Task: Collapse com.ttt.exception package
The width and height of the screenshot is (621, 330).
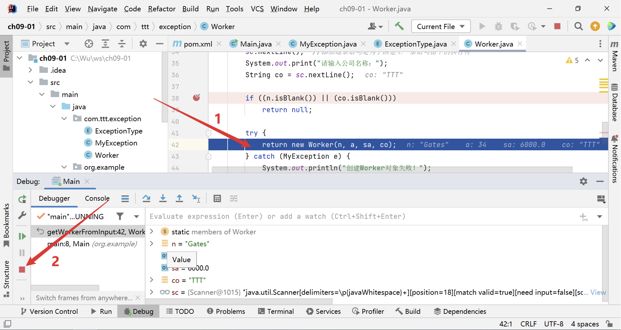Action: (x=64, y=118)
